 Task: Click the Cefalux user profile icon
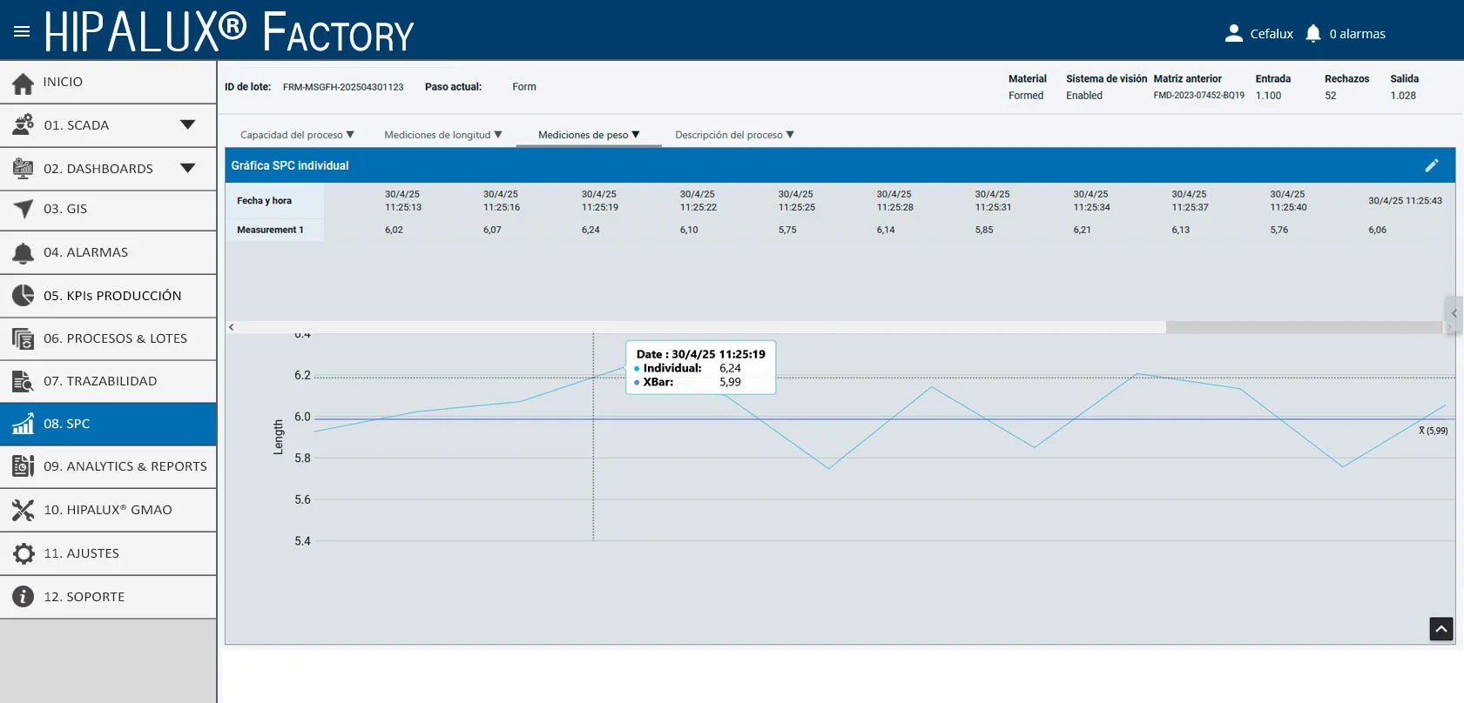pyautogui.click(x=1233, y=33)
